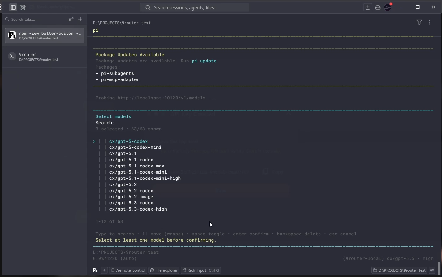Click the '0 selected • 63/63 shown' line
Image resolution: width=442 pixels, height=277 pixels.
(x=128, y=129)
